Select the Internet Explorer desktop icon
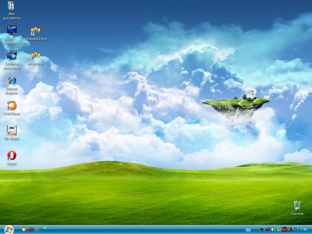The height and width of the screenshot is (234, 312). (x=12, y=81)
